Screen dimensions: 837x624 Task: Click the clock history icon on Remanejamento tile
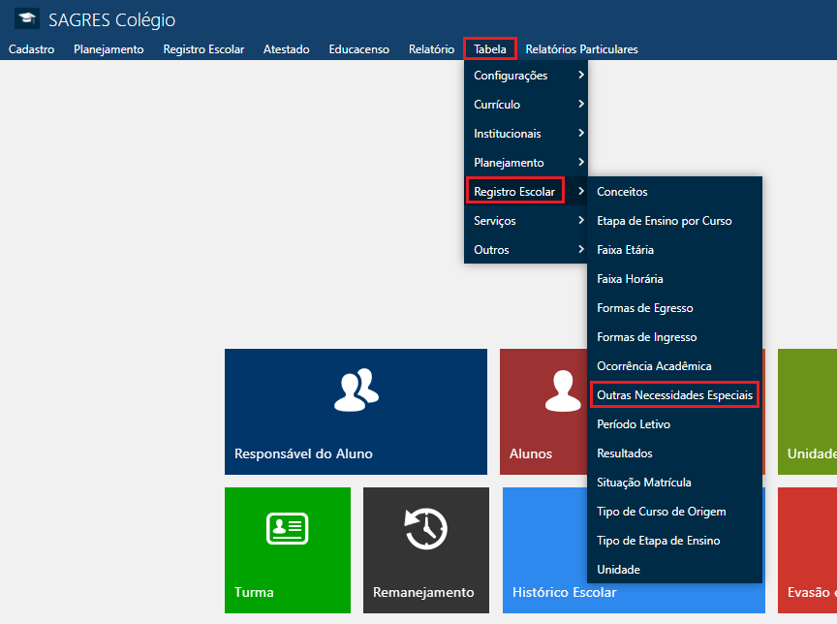coord(425,528)
